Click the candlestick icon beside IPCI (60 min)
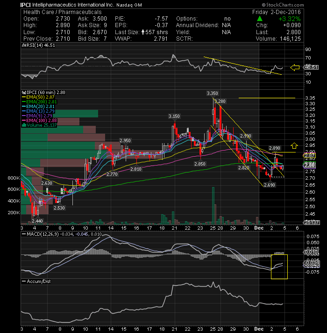The width and height of the screenshot is (327, 333). click(24, 93)
